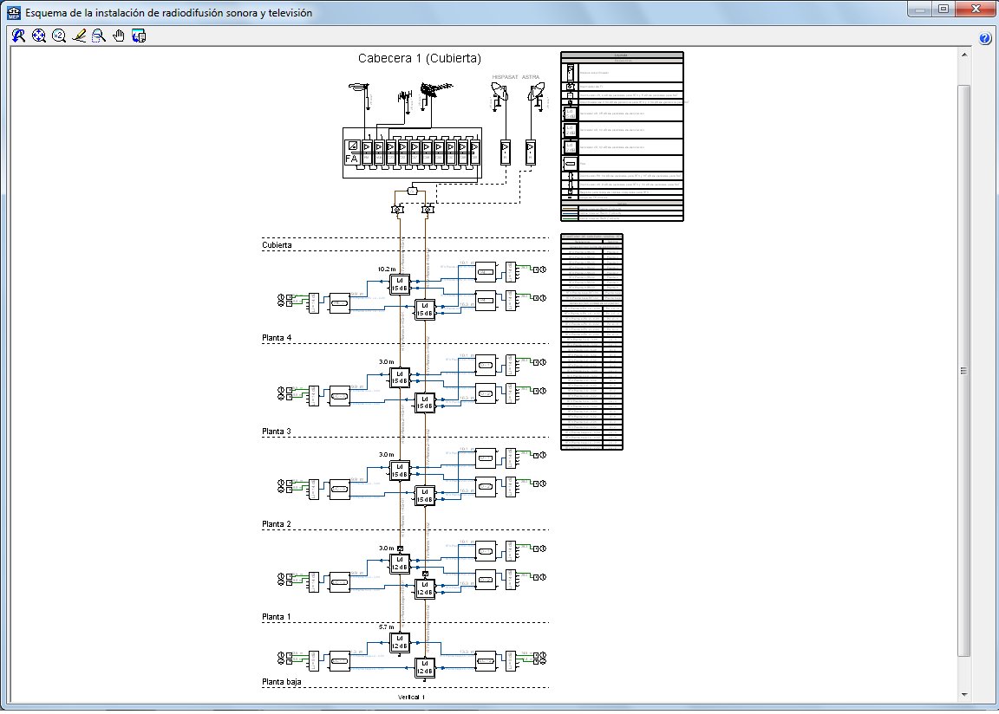
Task: Click the 'Planta 4' floor label
Action: click(277, 338)
